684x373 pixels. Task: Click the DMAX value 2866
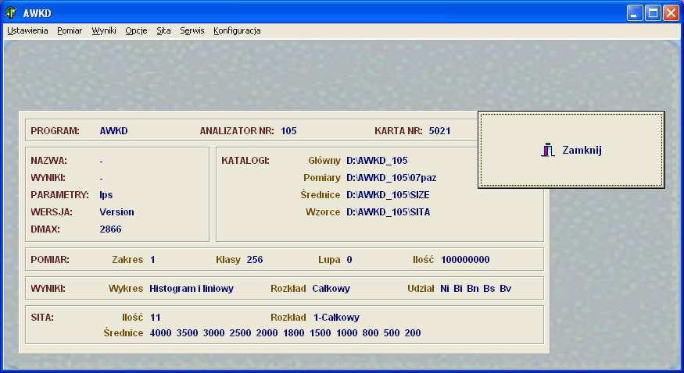point(110,229)
